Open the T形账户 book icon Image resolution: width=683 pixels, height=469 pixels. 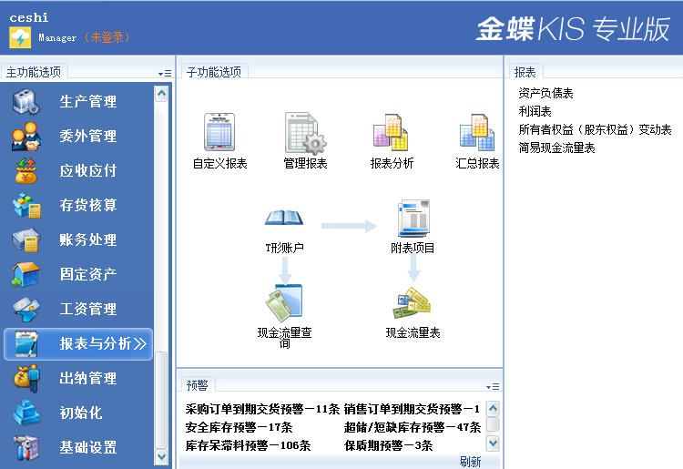tap(284, 219)
